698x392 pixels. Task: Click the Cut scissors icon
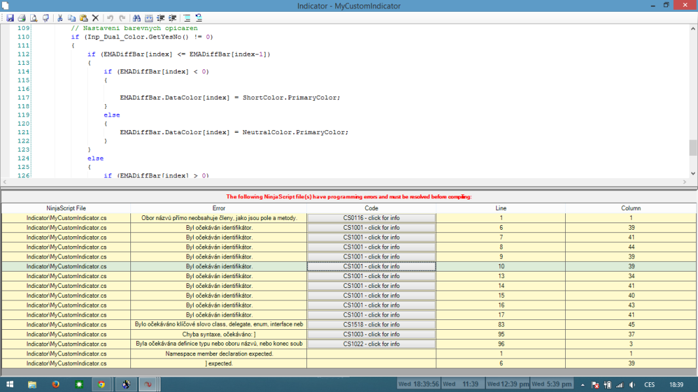click(60, 18)
